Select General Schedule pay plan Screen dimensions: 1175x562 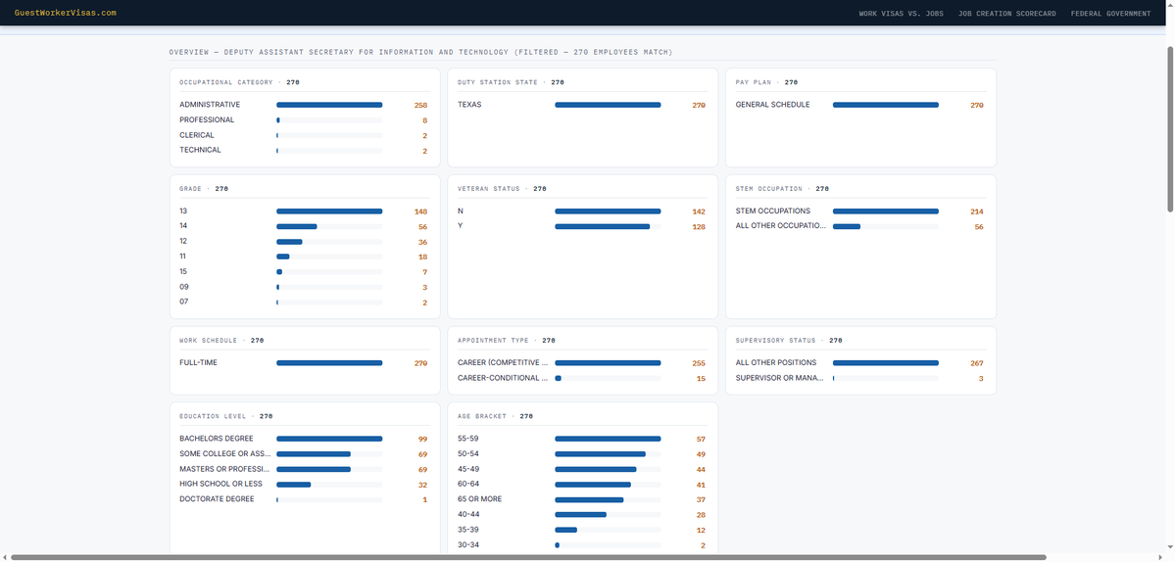coord(861,105)
